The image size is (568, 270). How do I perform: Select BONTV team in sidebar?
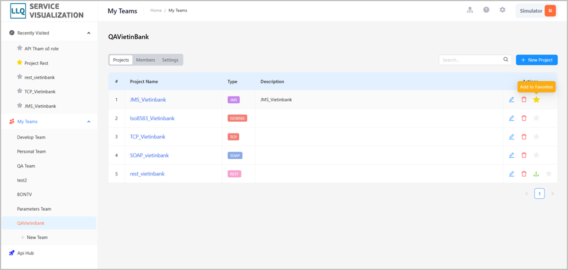[24, 195]
